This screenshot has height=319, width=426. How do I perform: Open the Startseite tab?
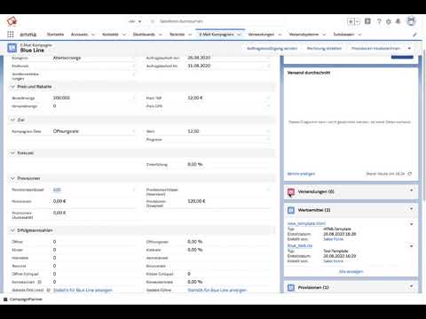pos(55,35)
